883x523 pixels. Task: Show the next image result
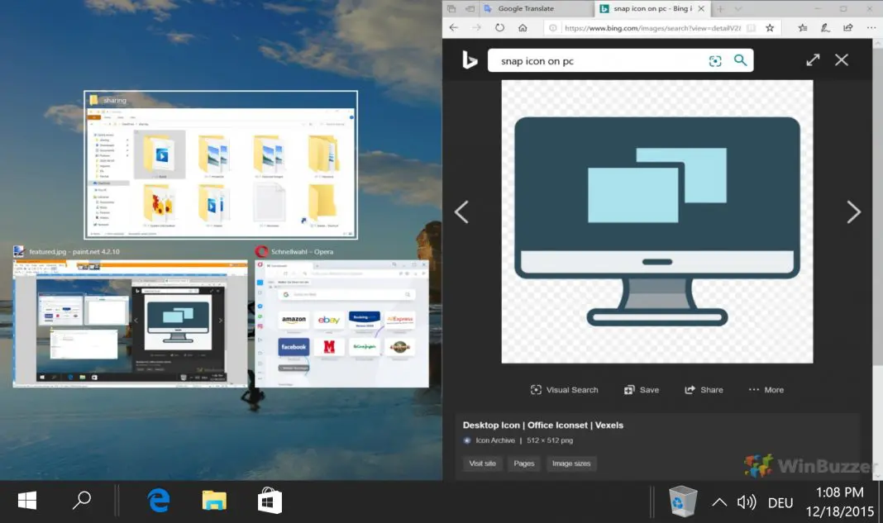[x=854, y=212]
